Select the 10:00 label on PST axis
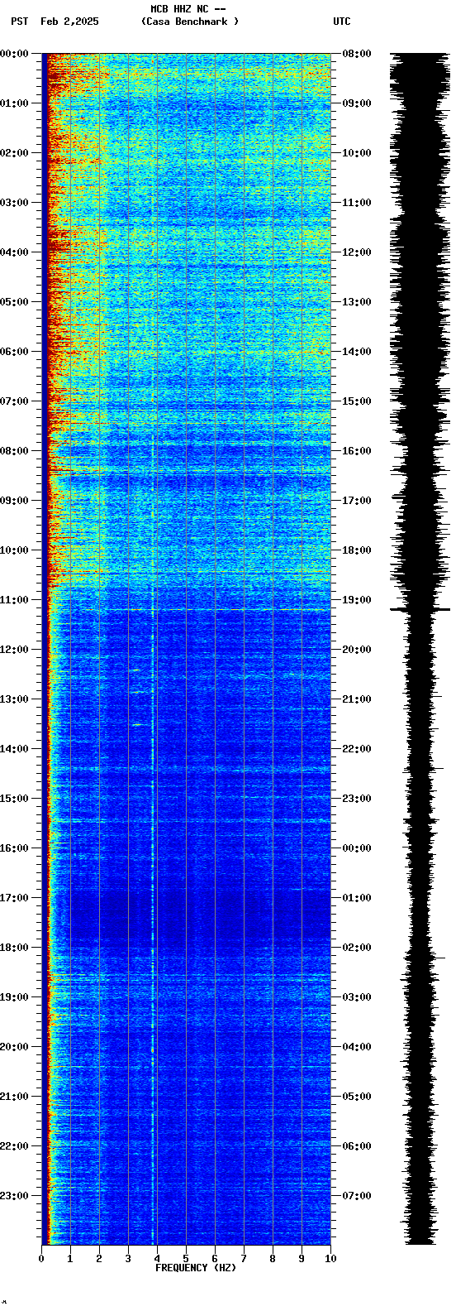The image size is (456, 1311). point(14,550)
